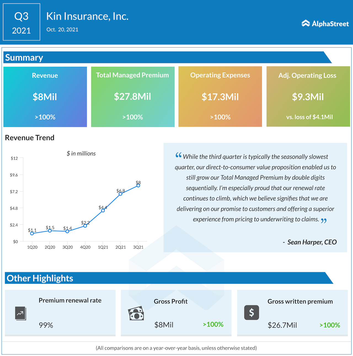Click the $27.8Mil premium figure

pyautogui.click(x=133, y=97)
